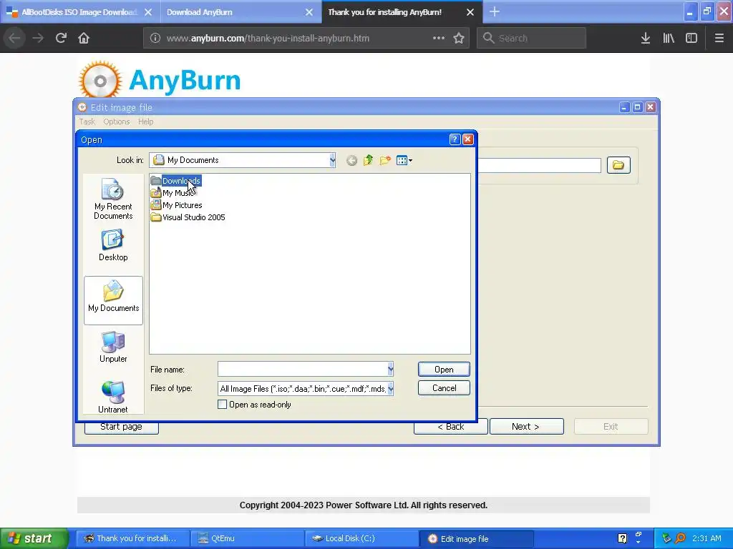Bookmark this page with the star
This screenshot has height=549, width=733.
pyautogui.click(x=459, y=38)
